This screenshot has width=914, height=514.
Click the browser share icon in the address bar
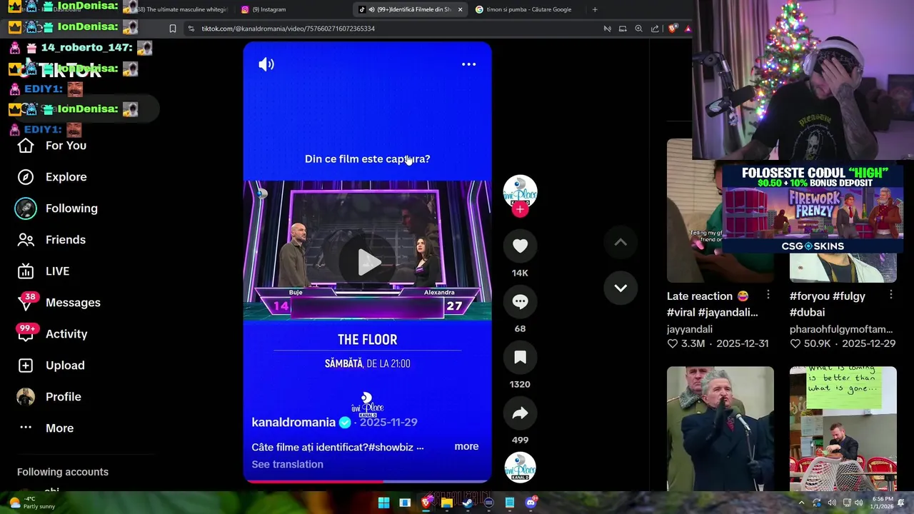(655, 29)
